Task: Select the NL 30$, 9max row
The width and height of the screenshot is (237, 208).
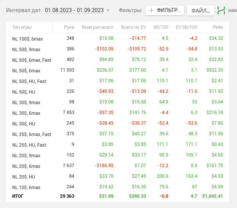Action: coord(118,102)
